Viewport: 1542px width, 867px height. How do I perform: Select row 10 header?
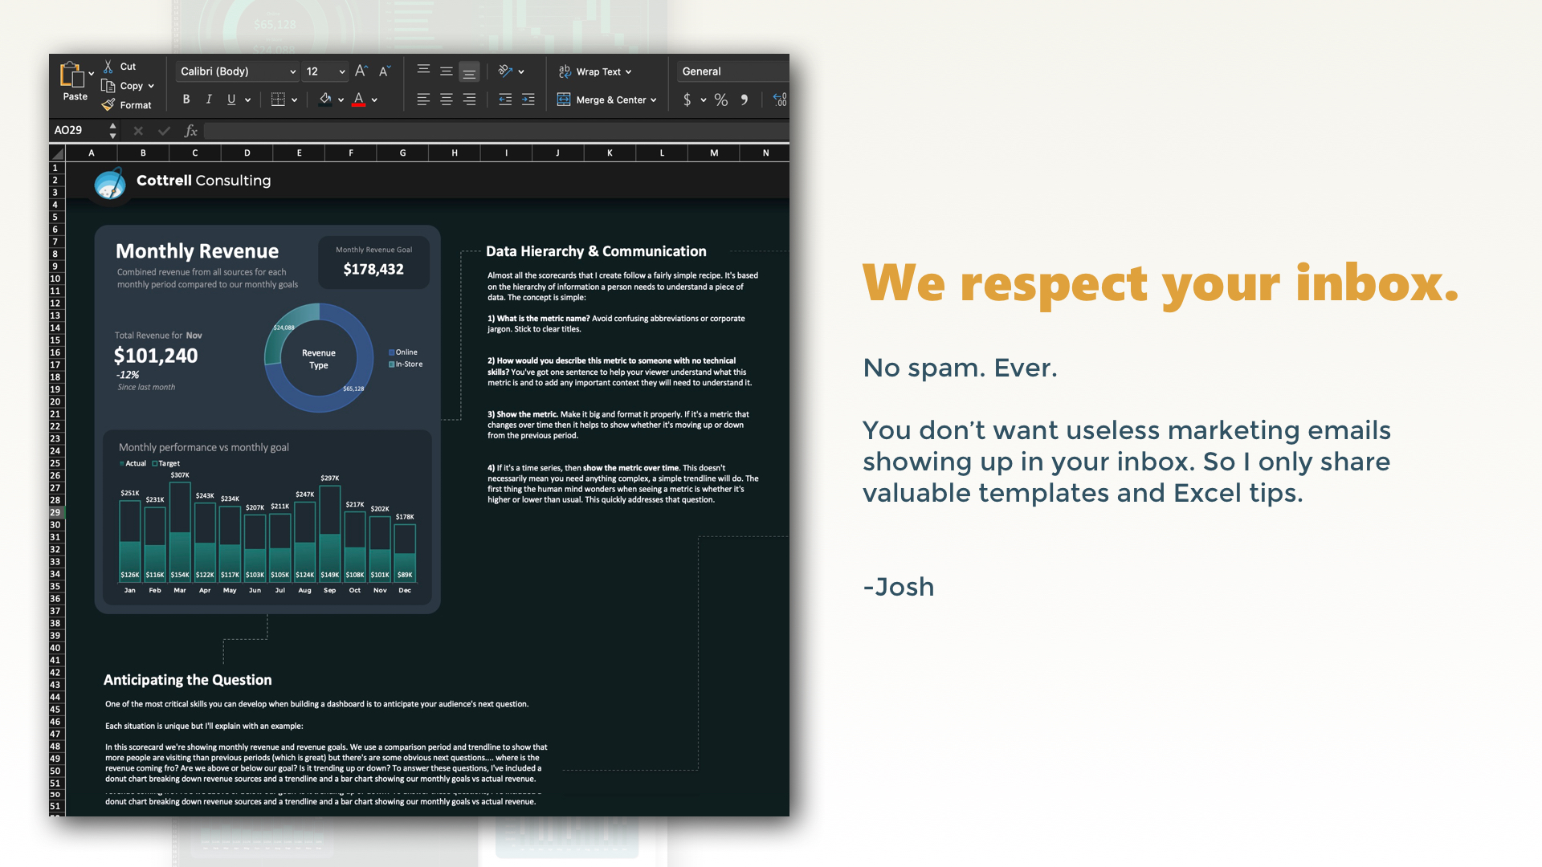[55, 279]
